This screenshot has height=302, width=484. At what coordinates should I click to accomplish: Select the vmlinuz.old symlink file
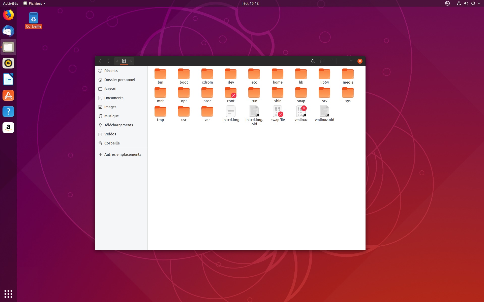pyautogui.click(x=324, y=111)
